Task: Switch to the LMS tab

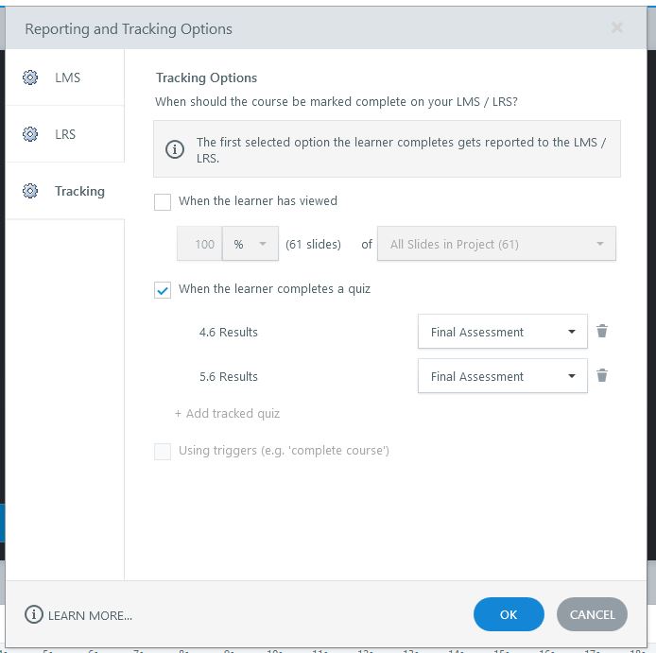Action: [x=67, y=77]
